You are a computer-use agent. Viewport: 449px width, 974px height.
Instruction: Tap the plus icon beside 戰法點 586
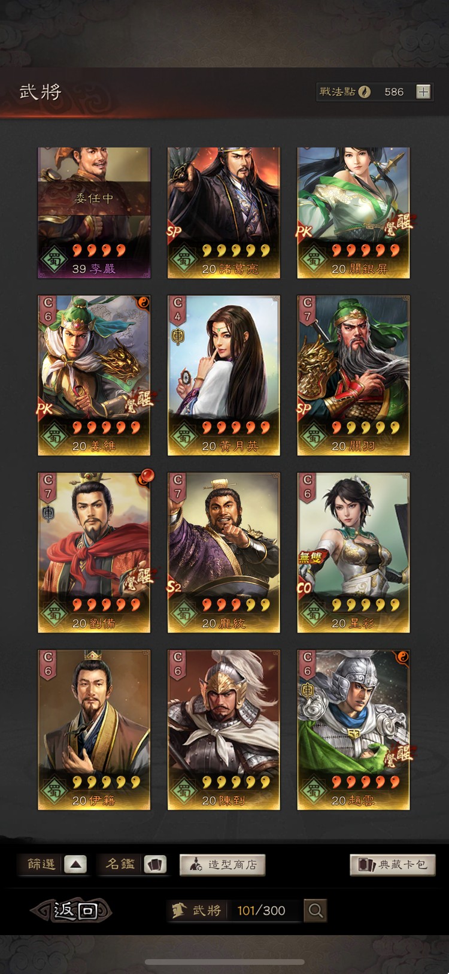tap(423, 92)
